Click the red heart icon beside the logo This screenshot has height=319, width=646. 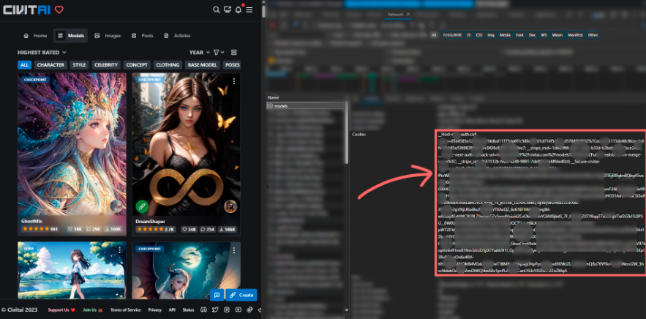point(59,10)
